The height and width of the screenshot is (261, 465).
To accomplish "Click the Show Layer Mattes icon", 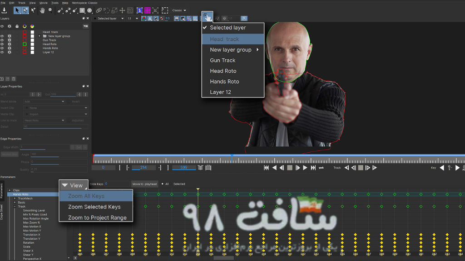I will [156, 18].
